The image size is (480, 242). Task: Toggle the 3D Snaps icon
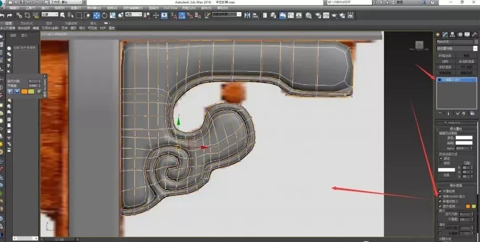(x=174, y=15)
